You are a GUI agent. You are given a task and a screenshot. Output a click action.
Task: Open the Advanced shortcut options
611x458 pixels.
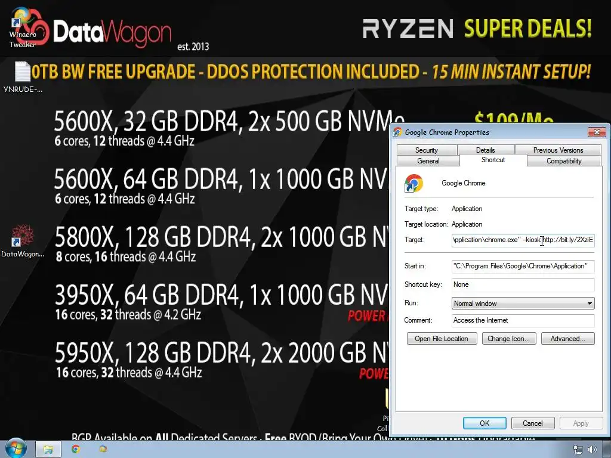point(568,339)
